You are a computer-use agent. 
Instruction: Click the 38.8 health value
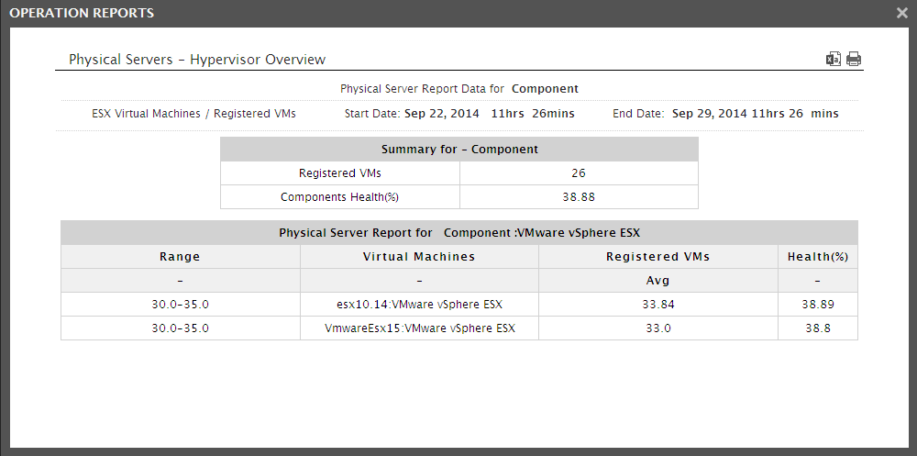point(818,328)
